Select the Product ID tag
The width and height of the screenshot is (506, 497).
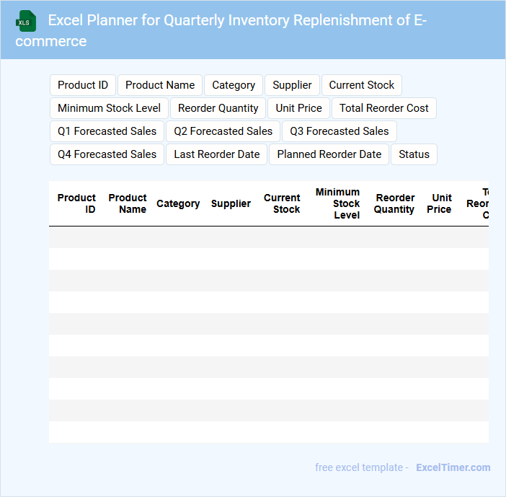[x=83, y=85]
